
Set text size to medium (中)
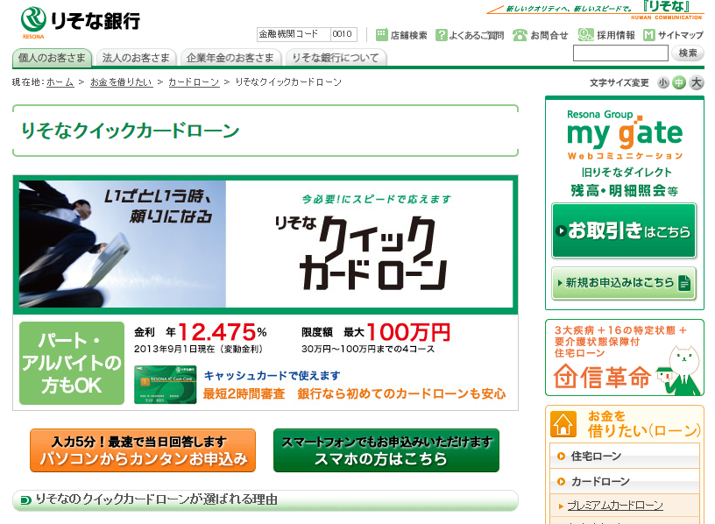pyautogui.click(x=679, y=82)
